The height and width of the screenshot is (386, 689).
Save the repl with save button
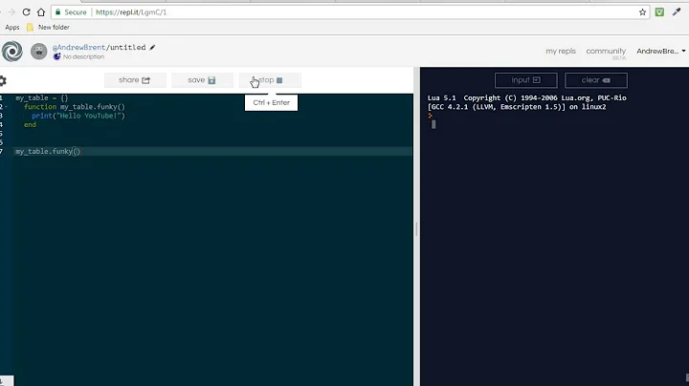pyautogui.click(x=202, y=80)
